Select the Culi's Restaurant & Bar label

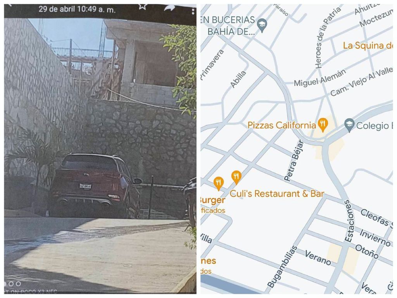tap(277, 194)
